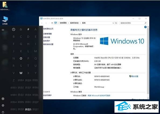Open the settings gear icon in Start menu

3,105
